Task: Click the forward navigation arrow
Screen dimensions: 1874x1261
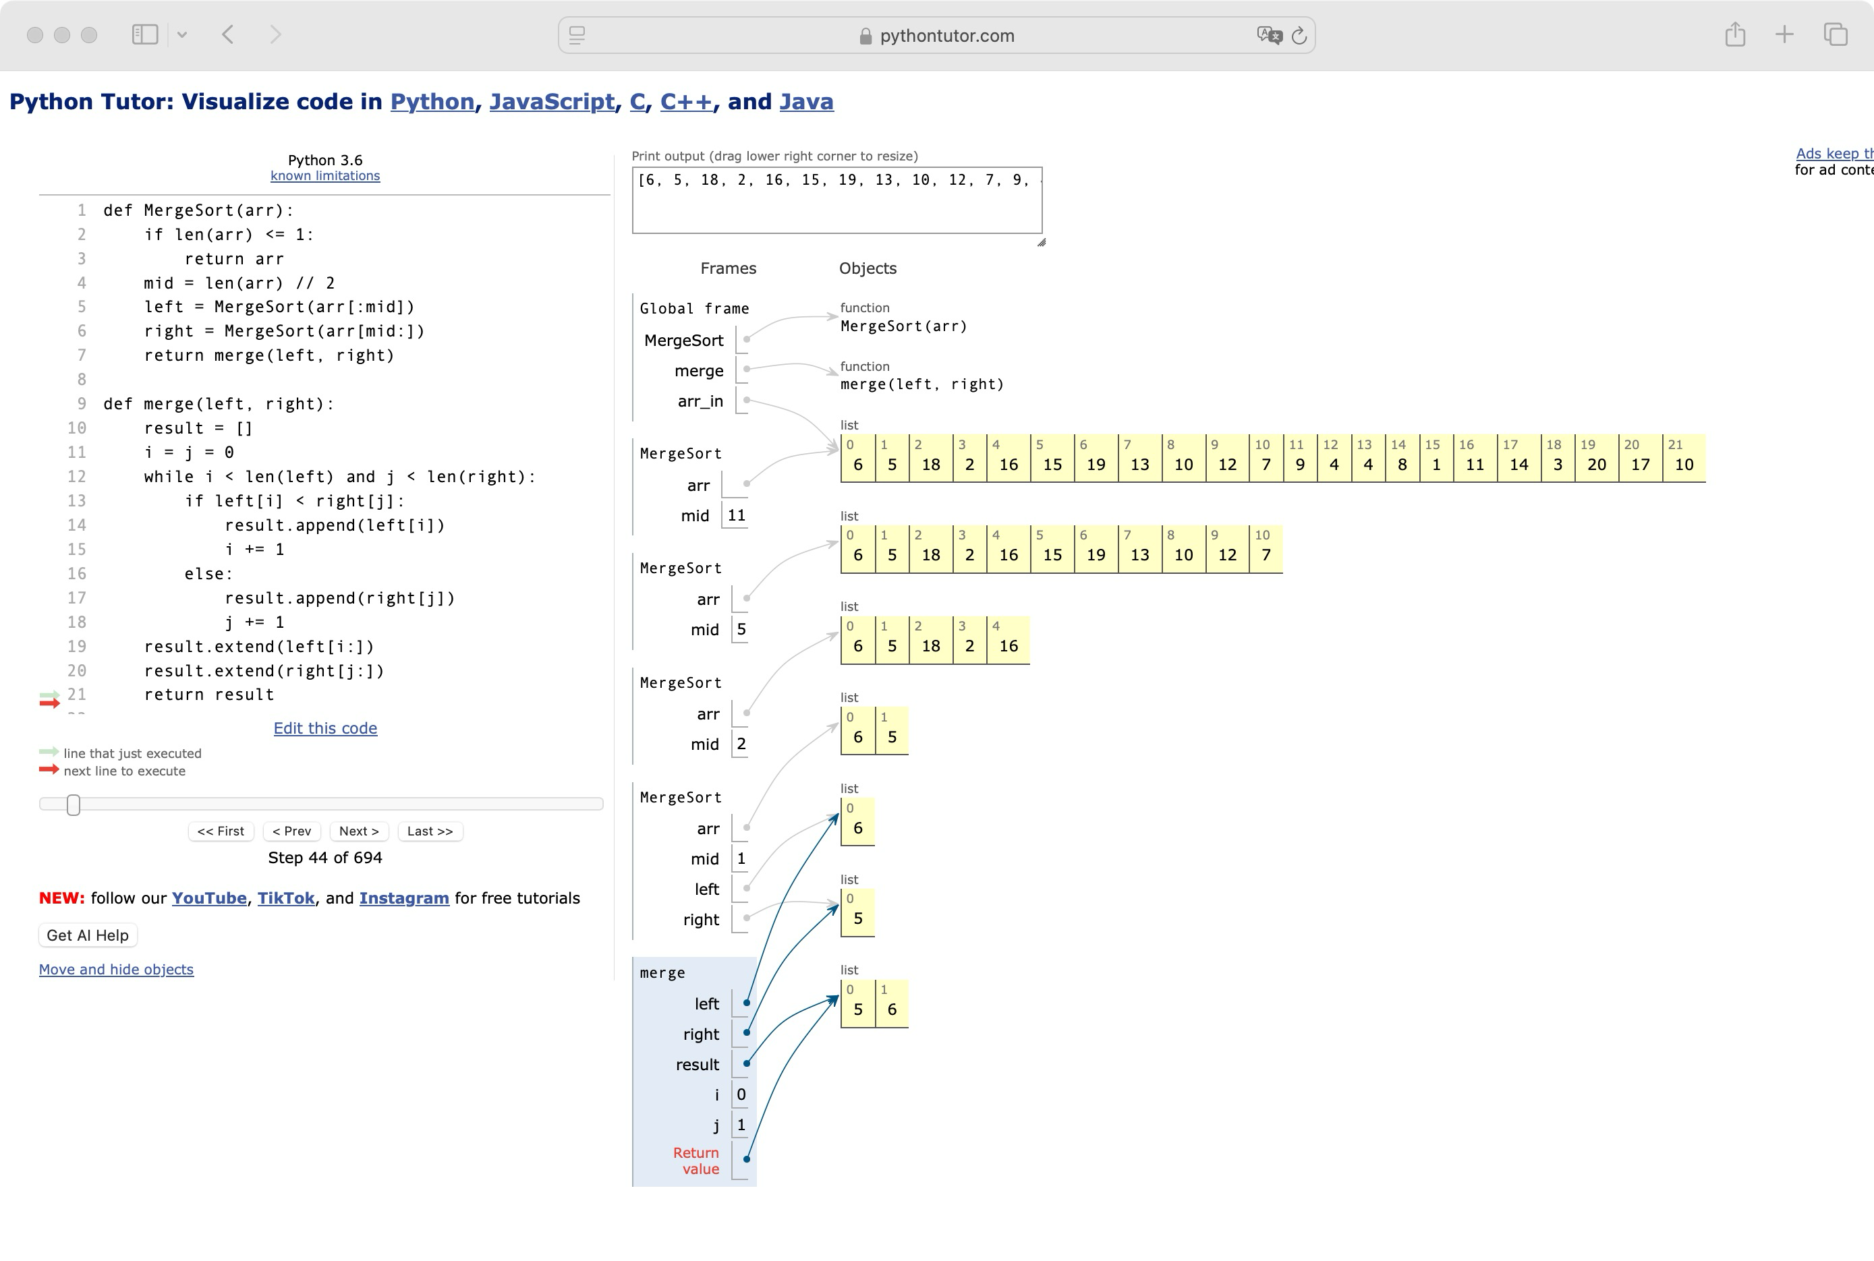Action: [276, 34]
